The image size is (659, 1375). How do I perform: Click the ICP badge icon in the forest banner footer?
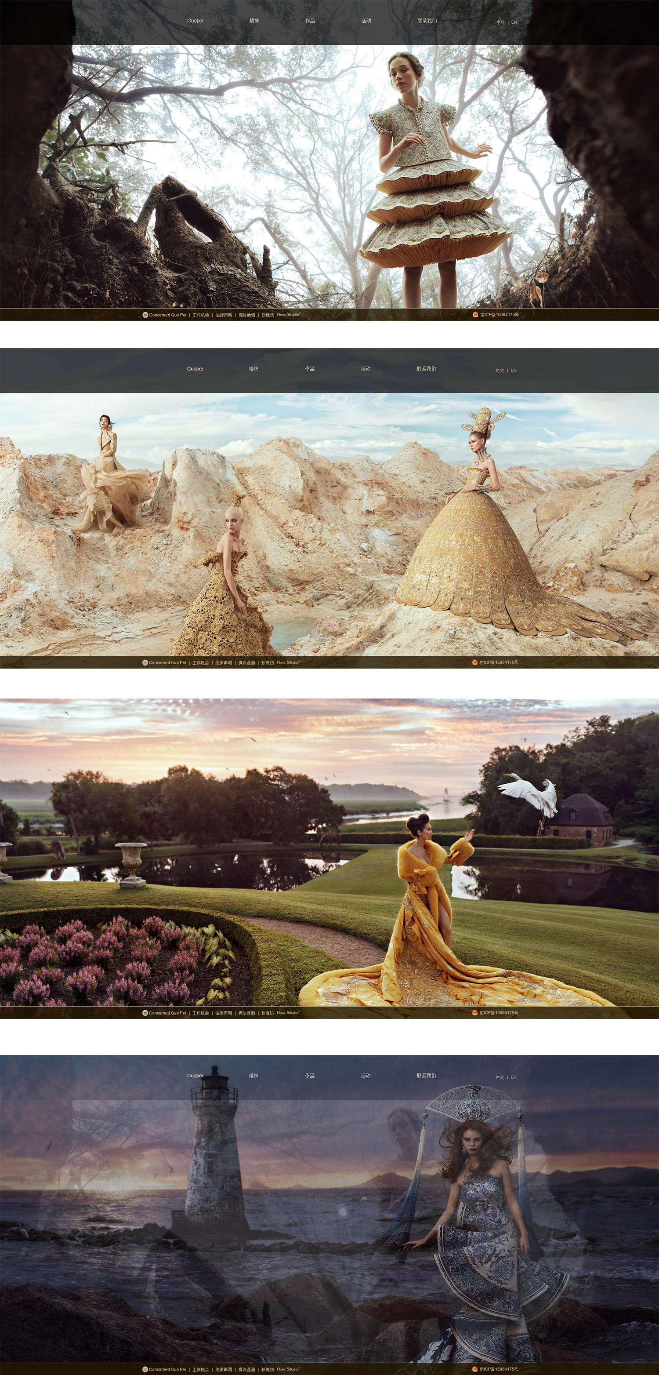tap(475, 314)
